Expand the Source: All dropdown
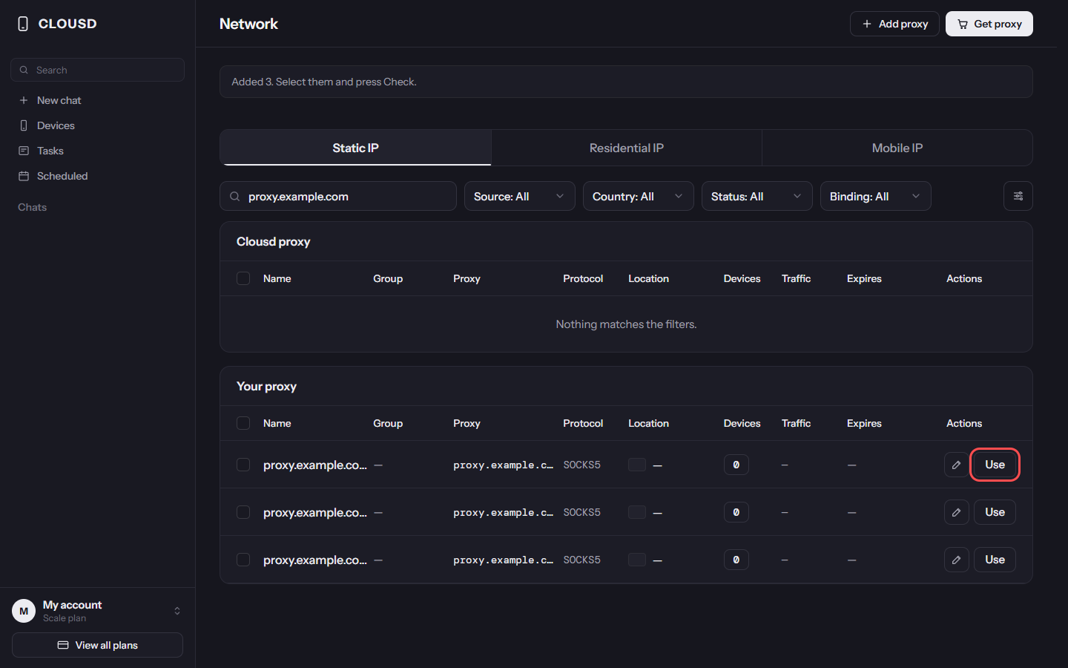The image size is (1068, 668). click(x=520, y=196)
